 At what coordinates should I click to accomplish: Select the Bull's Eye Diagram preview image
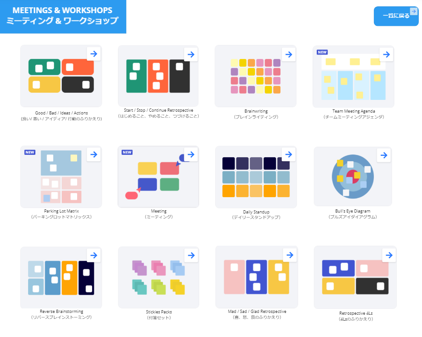tap(352, 177)
